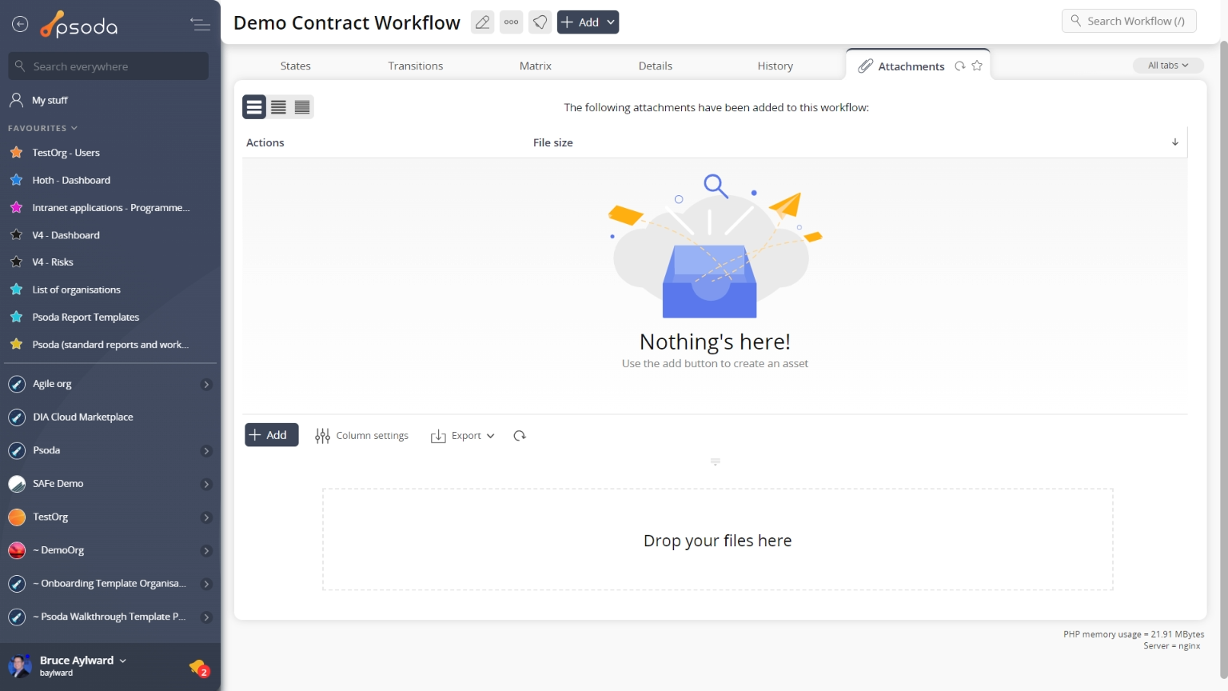This screenshot has width=1228, height=691.
Task: Click the resize handle above the drop zone
Action: click(716, 462)
